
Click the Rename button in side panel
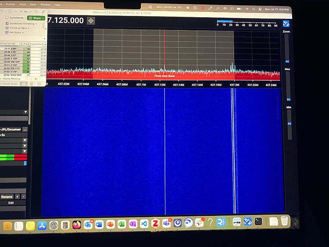[x=7, y=197]
